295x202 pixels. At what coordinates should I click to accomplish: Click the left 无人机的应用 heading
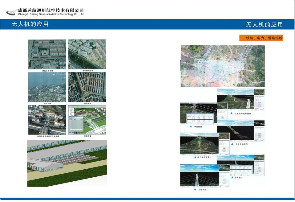[x=30, y=24]
